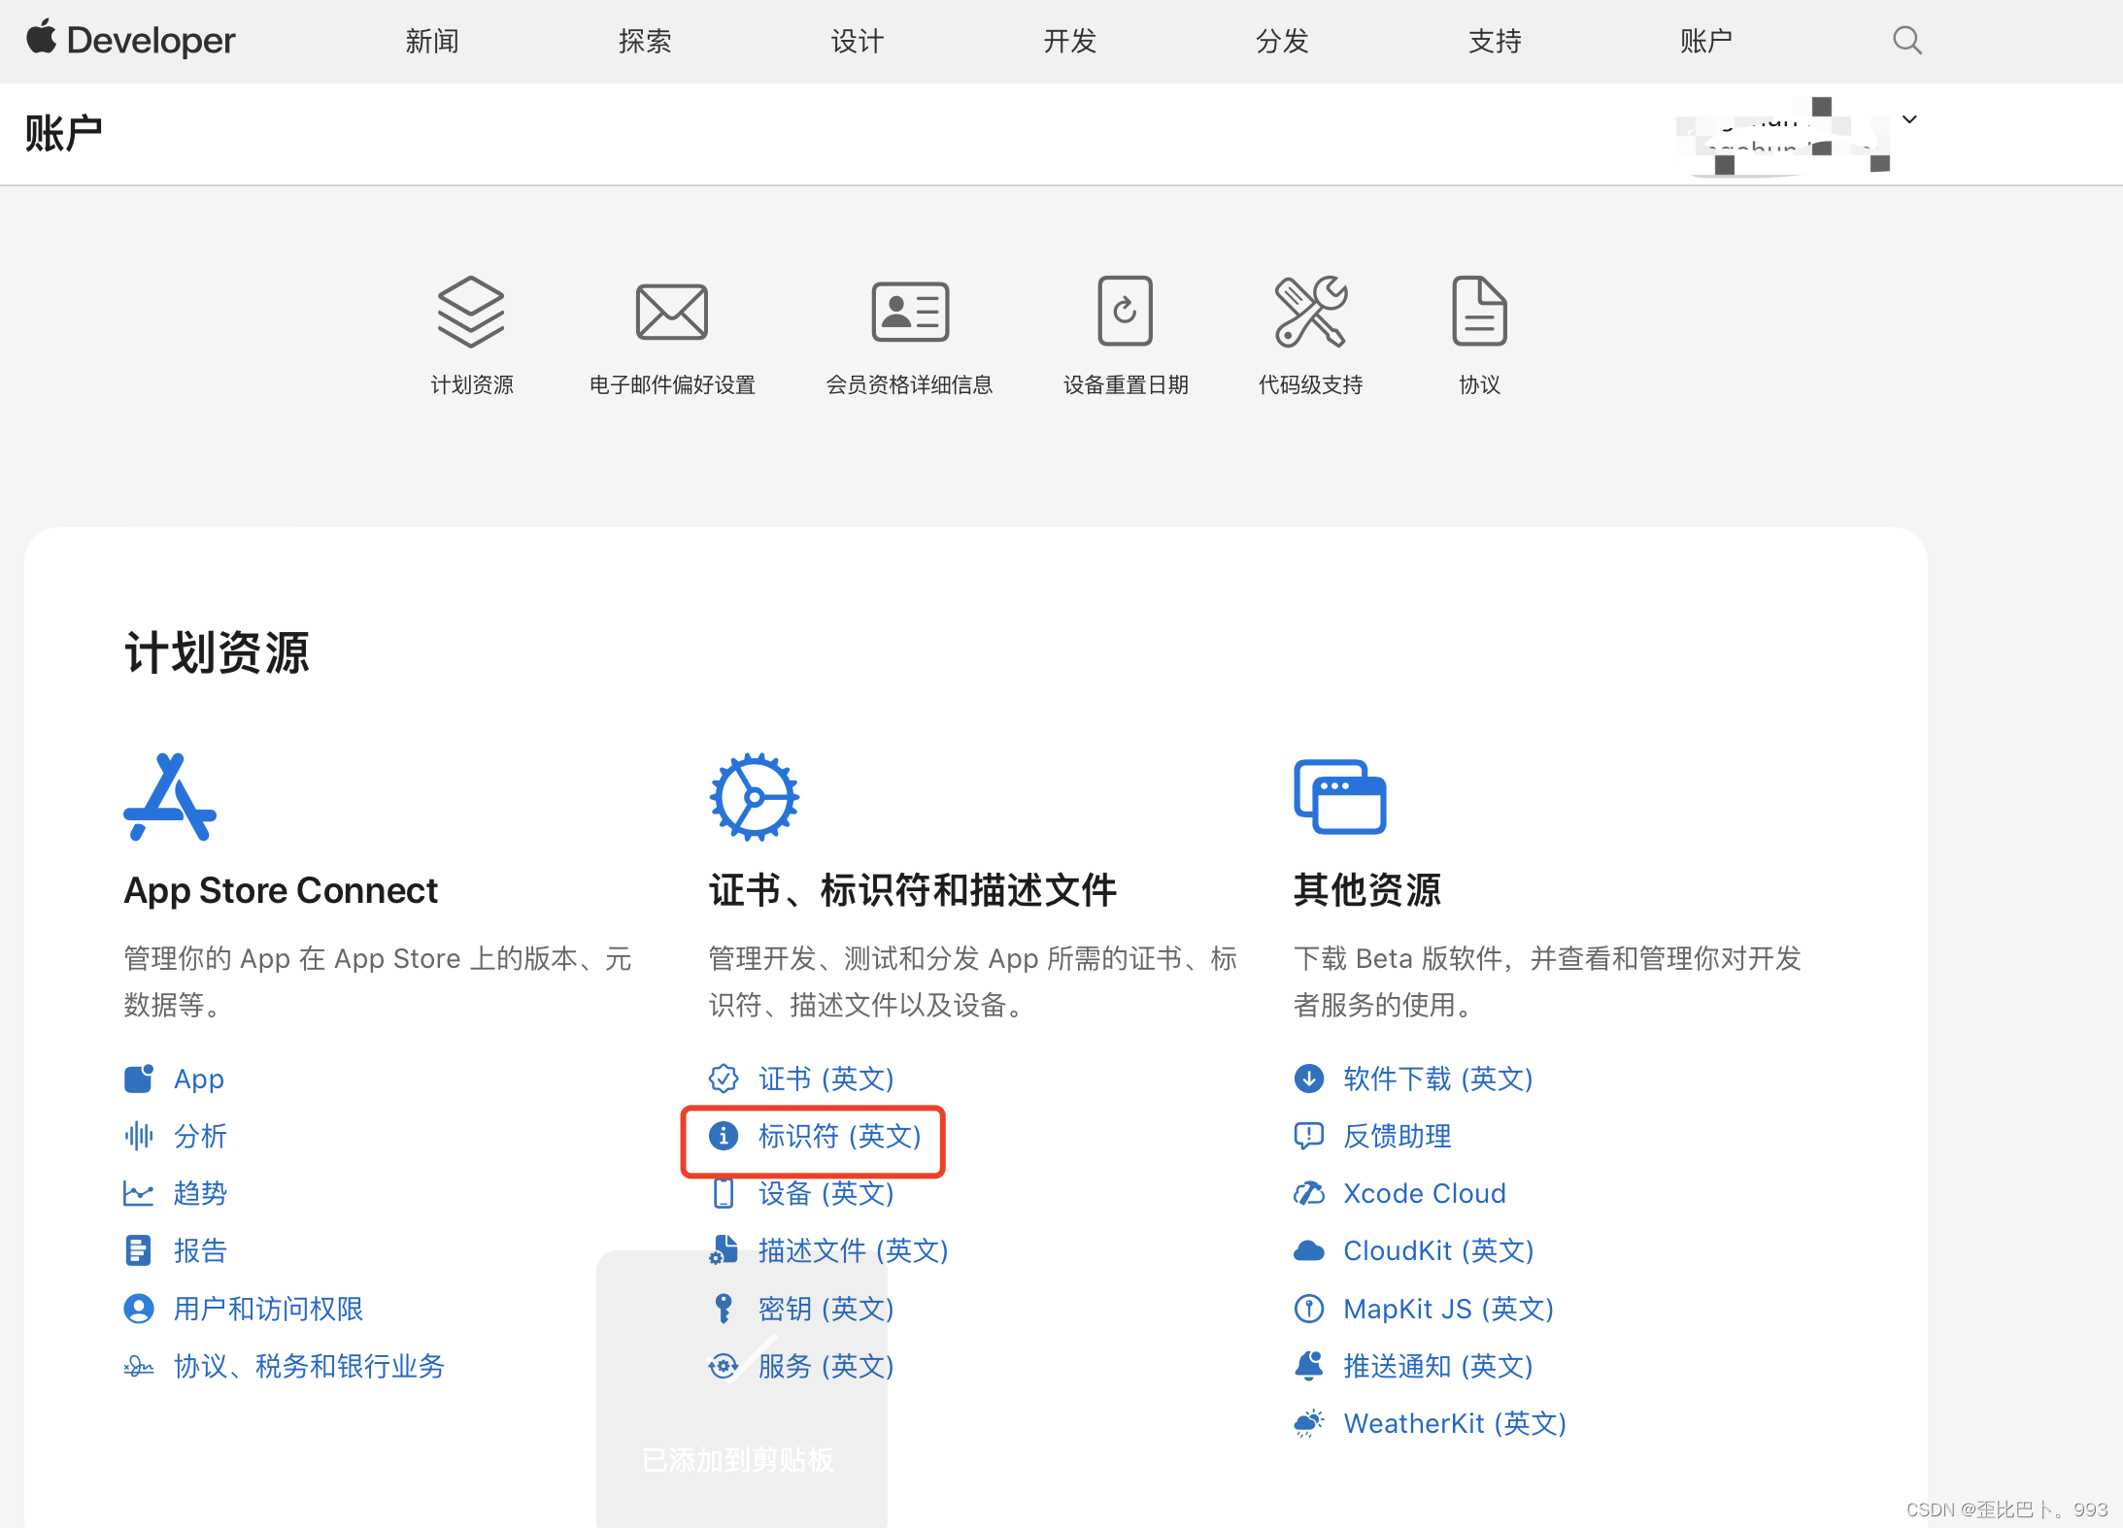
Task: Click the Apple Developer logo
Action: coord(131,41)
